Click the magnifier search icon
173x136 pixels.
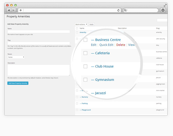(x=125, y=10)
